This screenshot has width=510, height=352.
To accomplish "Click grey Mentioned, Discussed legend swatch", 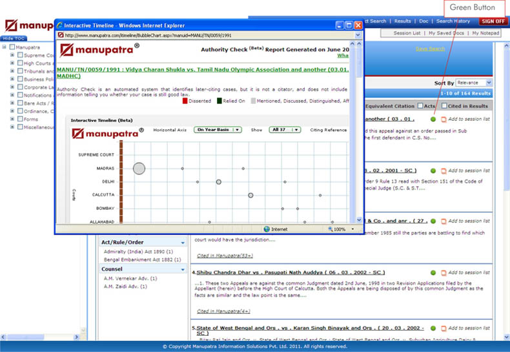I will 253,101.
